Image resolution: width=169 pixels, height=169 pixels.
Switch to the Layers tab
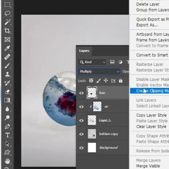click(84, 51)
